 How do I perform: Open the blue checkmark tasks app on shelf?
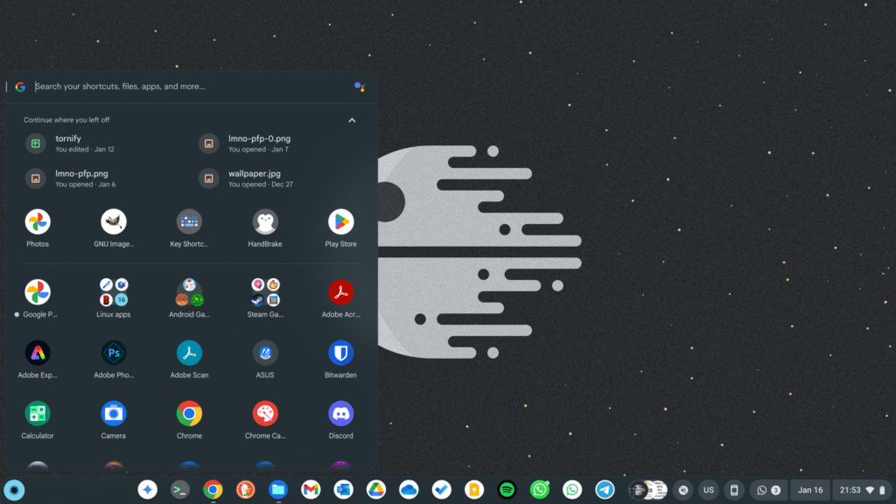pyautogui.click(x=441, y=490)
